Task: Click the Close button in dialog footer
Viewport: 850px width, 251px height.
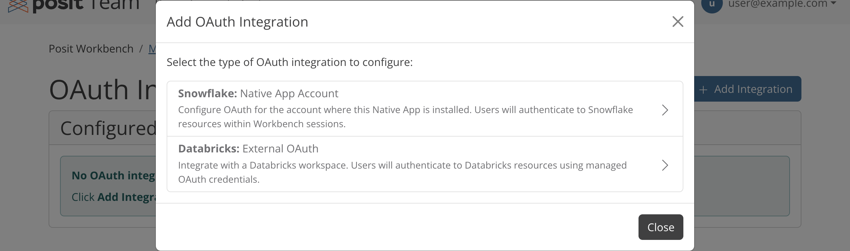Action: pyautogui.click(x=660, y=227)
